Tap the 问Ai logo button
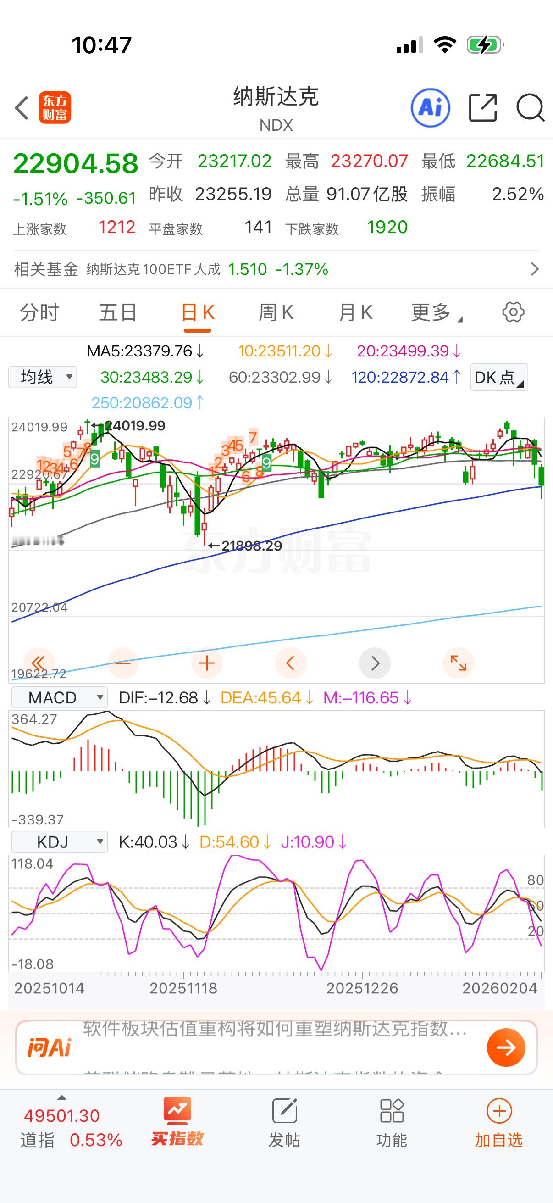Viewport: 553px width, 1203px height. (x=49, y=1047)
